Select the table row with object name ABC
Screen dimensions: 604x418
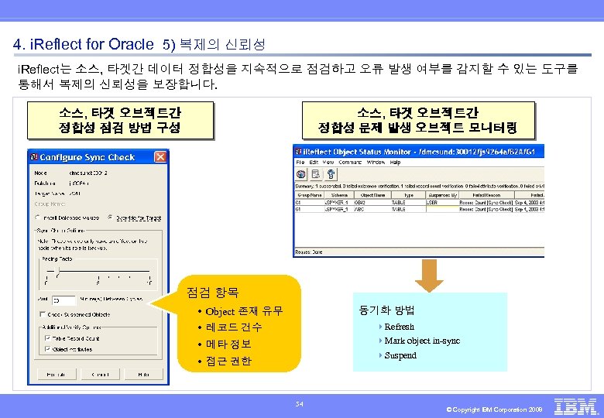tap(420, 209)
